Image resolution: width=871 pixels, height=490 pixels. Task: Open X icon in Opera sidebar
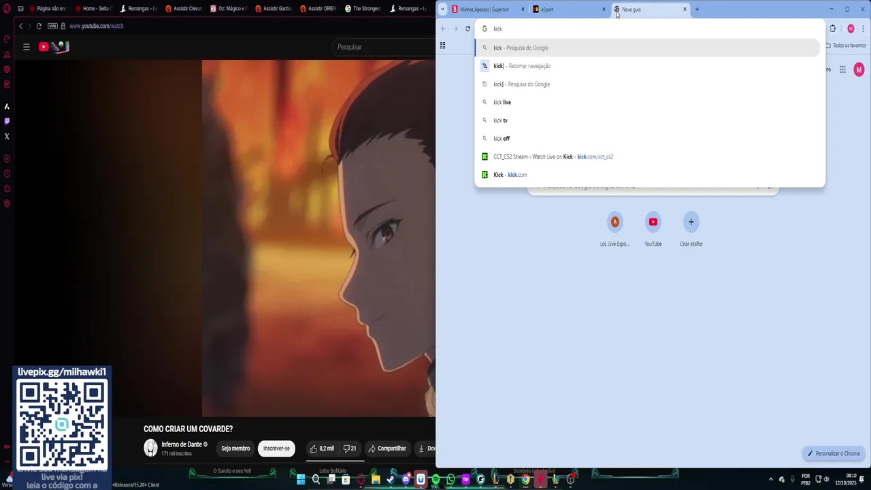tap(7, 136)
